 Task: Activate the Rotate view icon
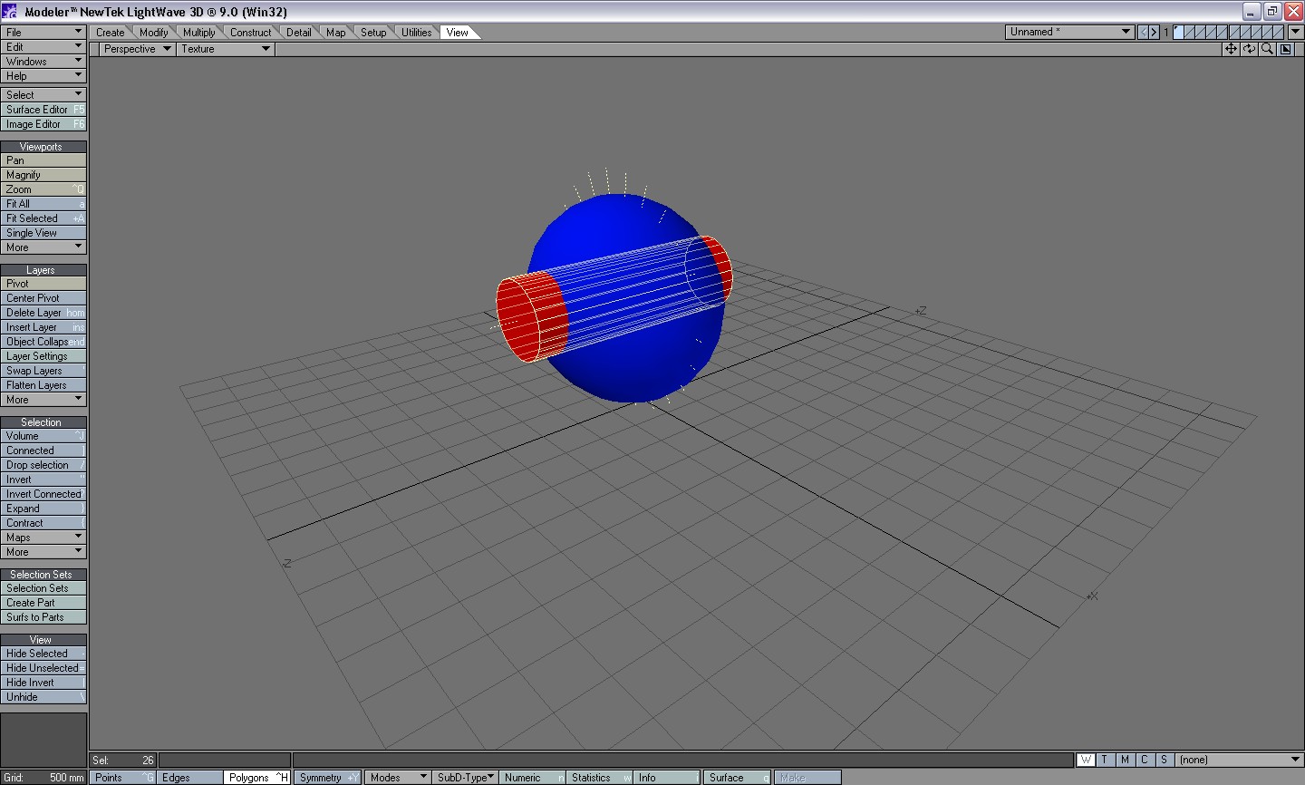pyautogui.click(x=1250, y=49)
